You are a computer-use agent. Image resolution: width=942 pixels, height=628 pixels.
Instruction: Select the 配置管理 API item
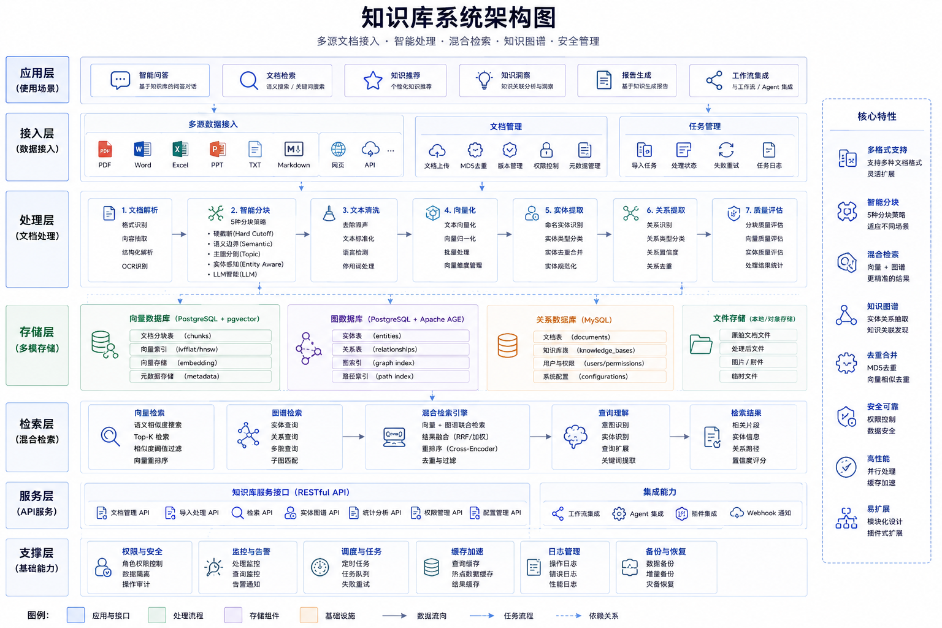[x=496, y=513]
